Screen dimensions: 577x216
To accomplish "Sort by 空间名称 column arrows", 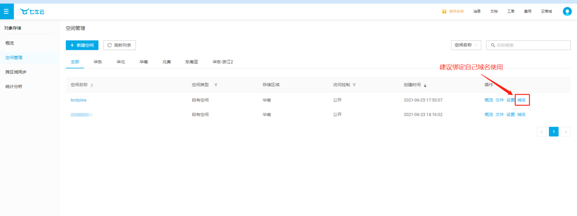I will 92,85.
